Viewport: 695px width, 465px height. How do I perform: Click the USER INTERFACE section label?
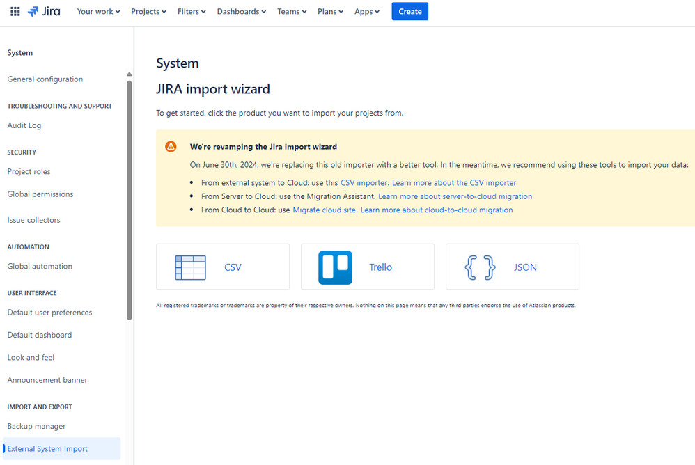point(32,293)
